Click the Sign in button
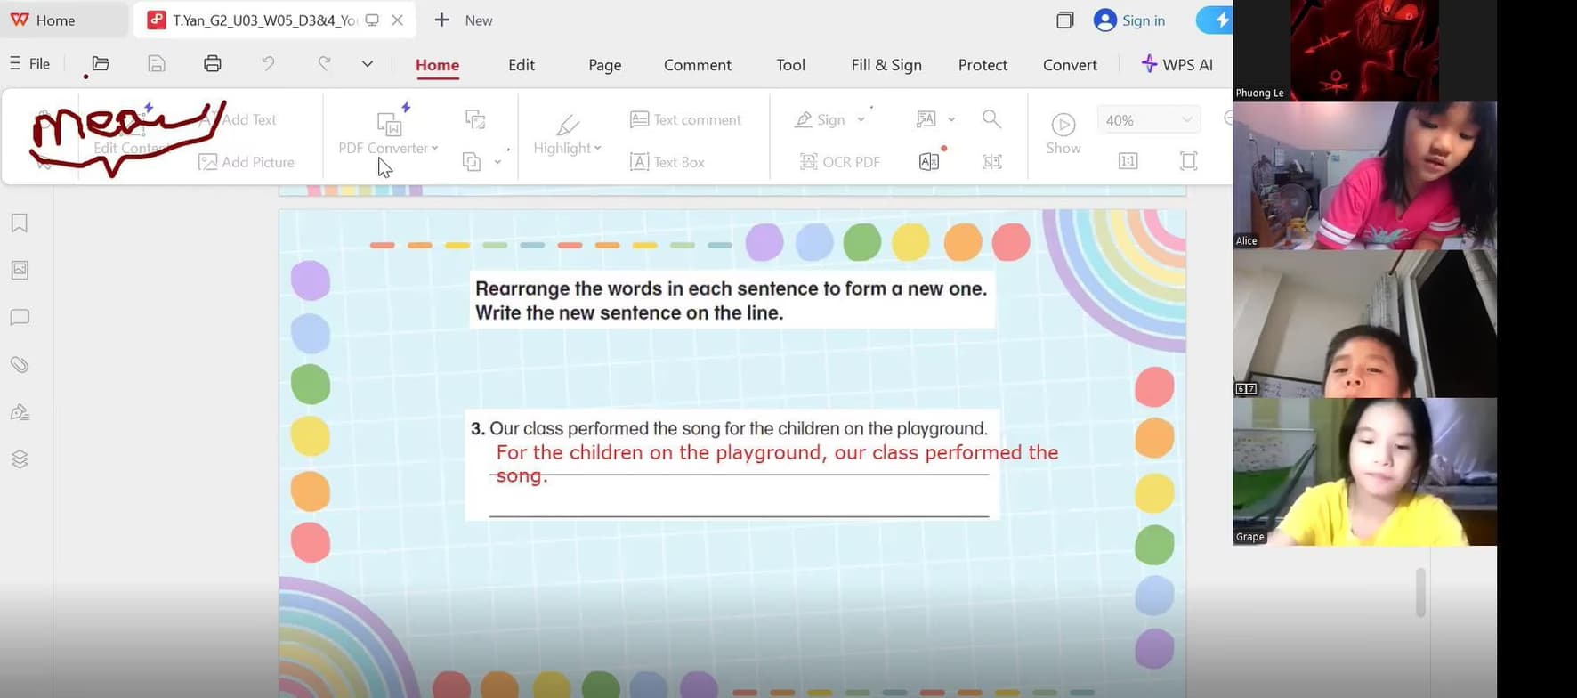 coord(1129,20)
